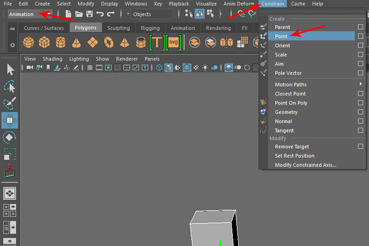Click the polygon sphere shelf icon
The image size is (369, 246).
click(x=29, y=42)
